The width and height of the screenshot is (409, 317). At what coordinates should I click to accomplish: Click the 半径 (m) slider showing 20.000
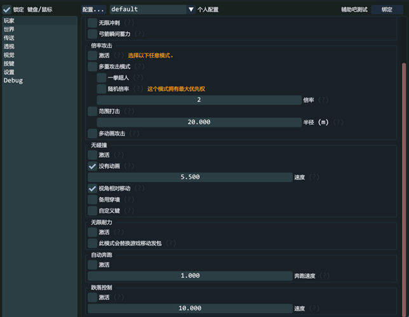(199, 122)
